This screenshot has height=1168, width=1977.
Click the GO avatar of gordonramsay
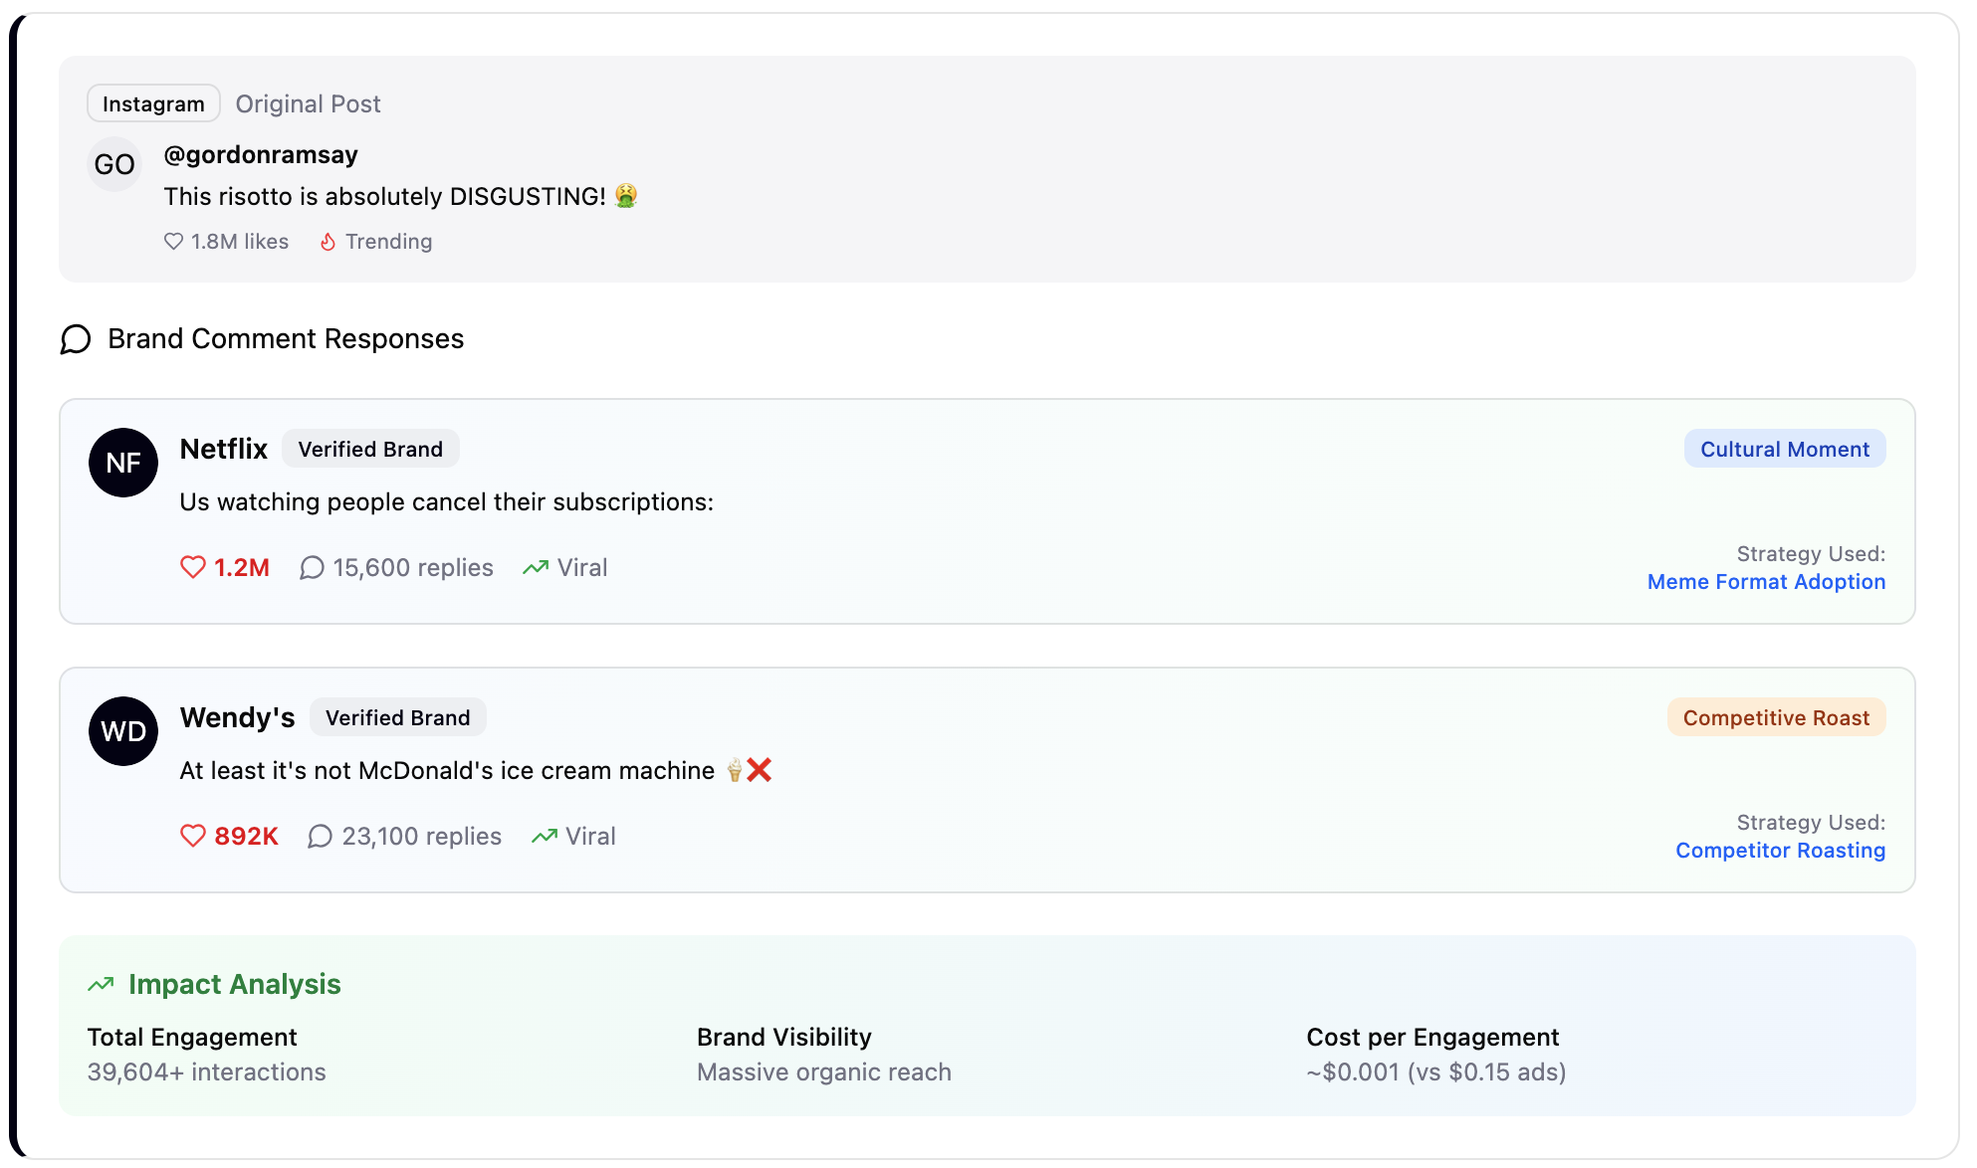coord(114,164)
